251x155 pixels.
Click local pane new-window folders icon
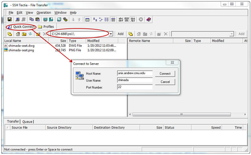(10, 34)
